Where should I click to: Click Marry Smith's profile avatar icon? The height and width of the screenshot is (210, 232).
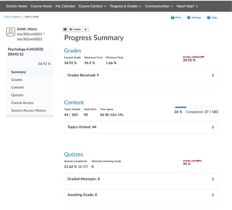coord(11,32)
